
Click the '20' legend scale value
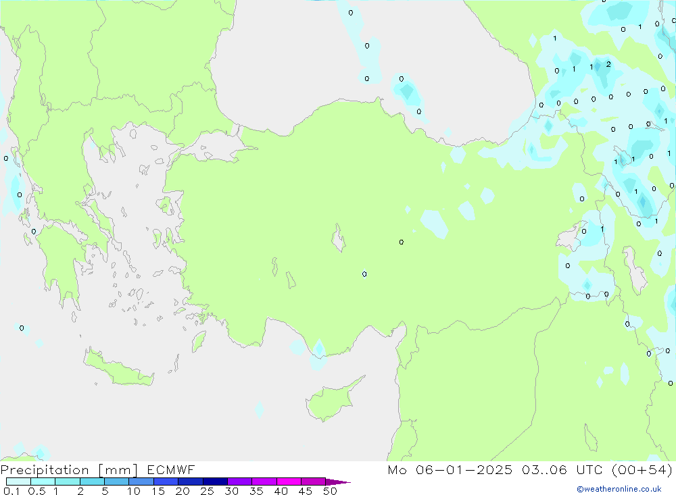pyautogui.click(x=183, y=491)
